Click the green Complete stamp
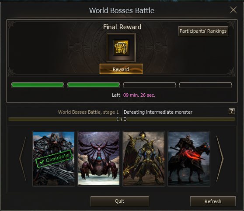Screen dimensions: 244x211 coord(54,158)
